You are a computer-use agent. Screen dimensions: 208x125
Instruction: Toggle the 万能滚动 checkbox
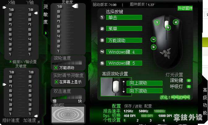(x=56, y=67)
